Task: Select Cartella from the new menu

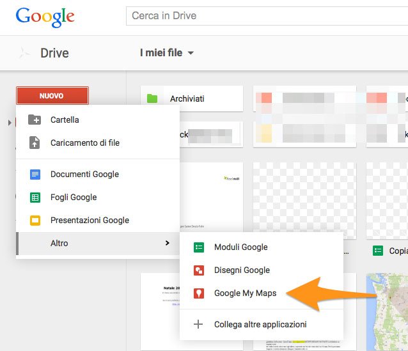Action: point(98,120)
